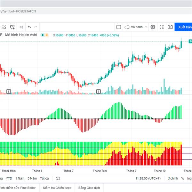Toggle the green market status dot

point(43,35)
